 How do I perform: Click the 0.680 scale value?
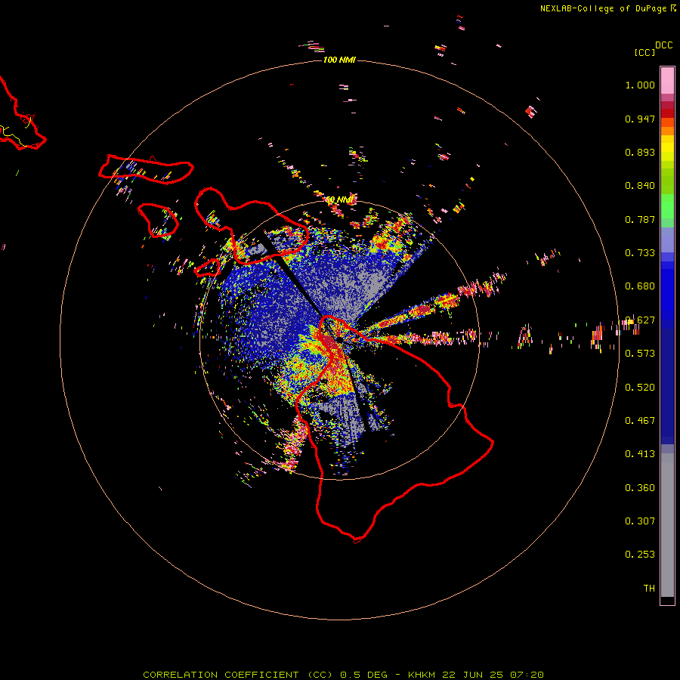pyautogui.click(x=640, y=286)
